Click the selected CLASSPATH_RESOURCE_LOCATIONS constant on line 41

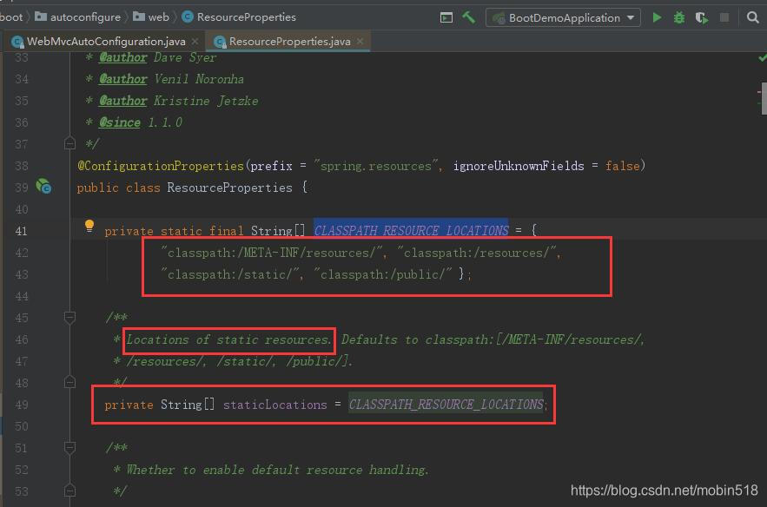pos(411,230)
